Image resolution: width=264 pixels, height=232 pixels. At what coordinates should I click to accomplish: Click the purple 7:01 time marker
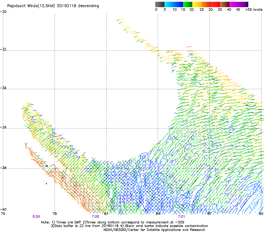pyautogui.click(x=181, y=217)
